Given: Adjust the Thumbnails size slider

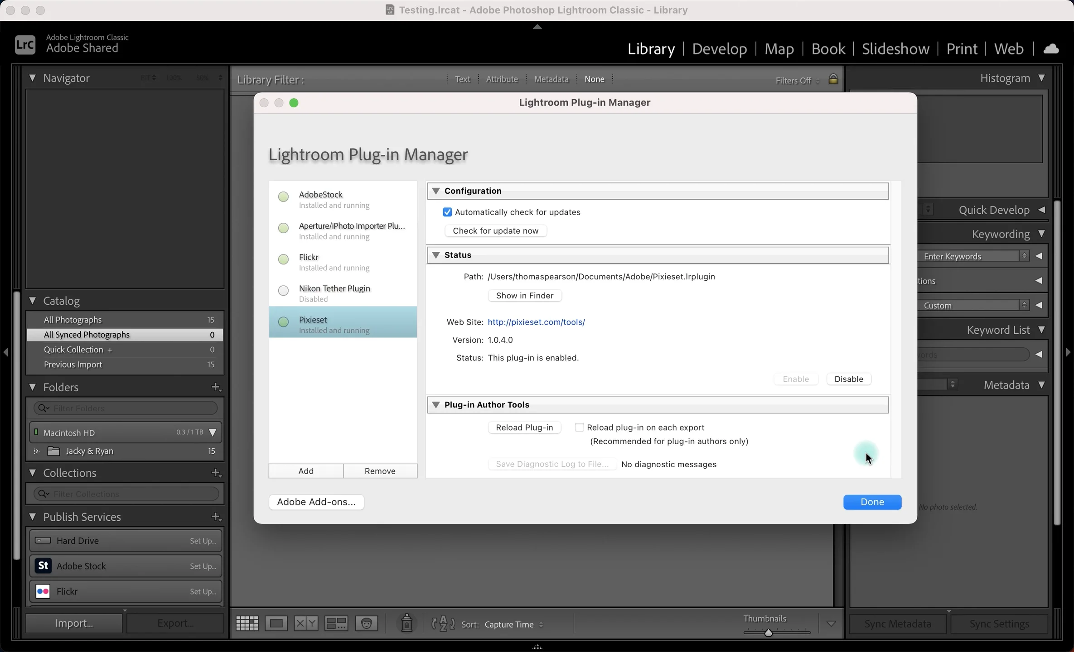Looking at the screenshot, I should point(768,632).
